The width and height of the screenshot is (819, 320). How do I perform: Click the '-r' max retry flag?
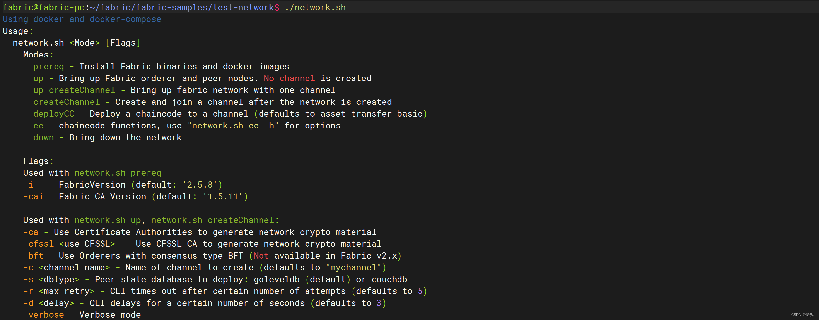coord(28,291)
